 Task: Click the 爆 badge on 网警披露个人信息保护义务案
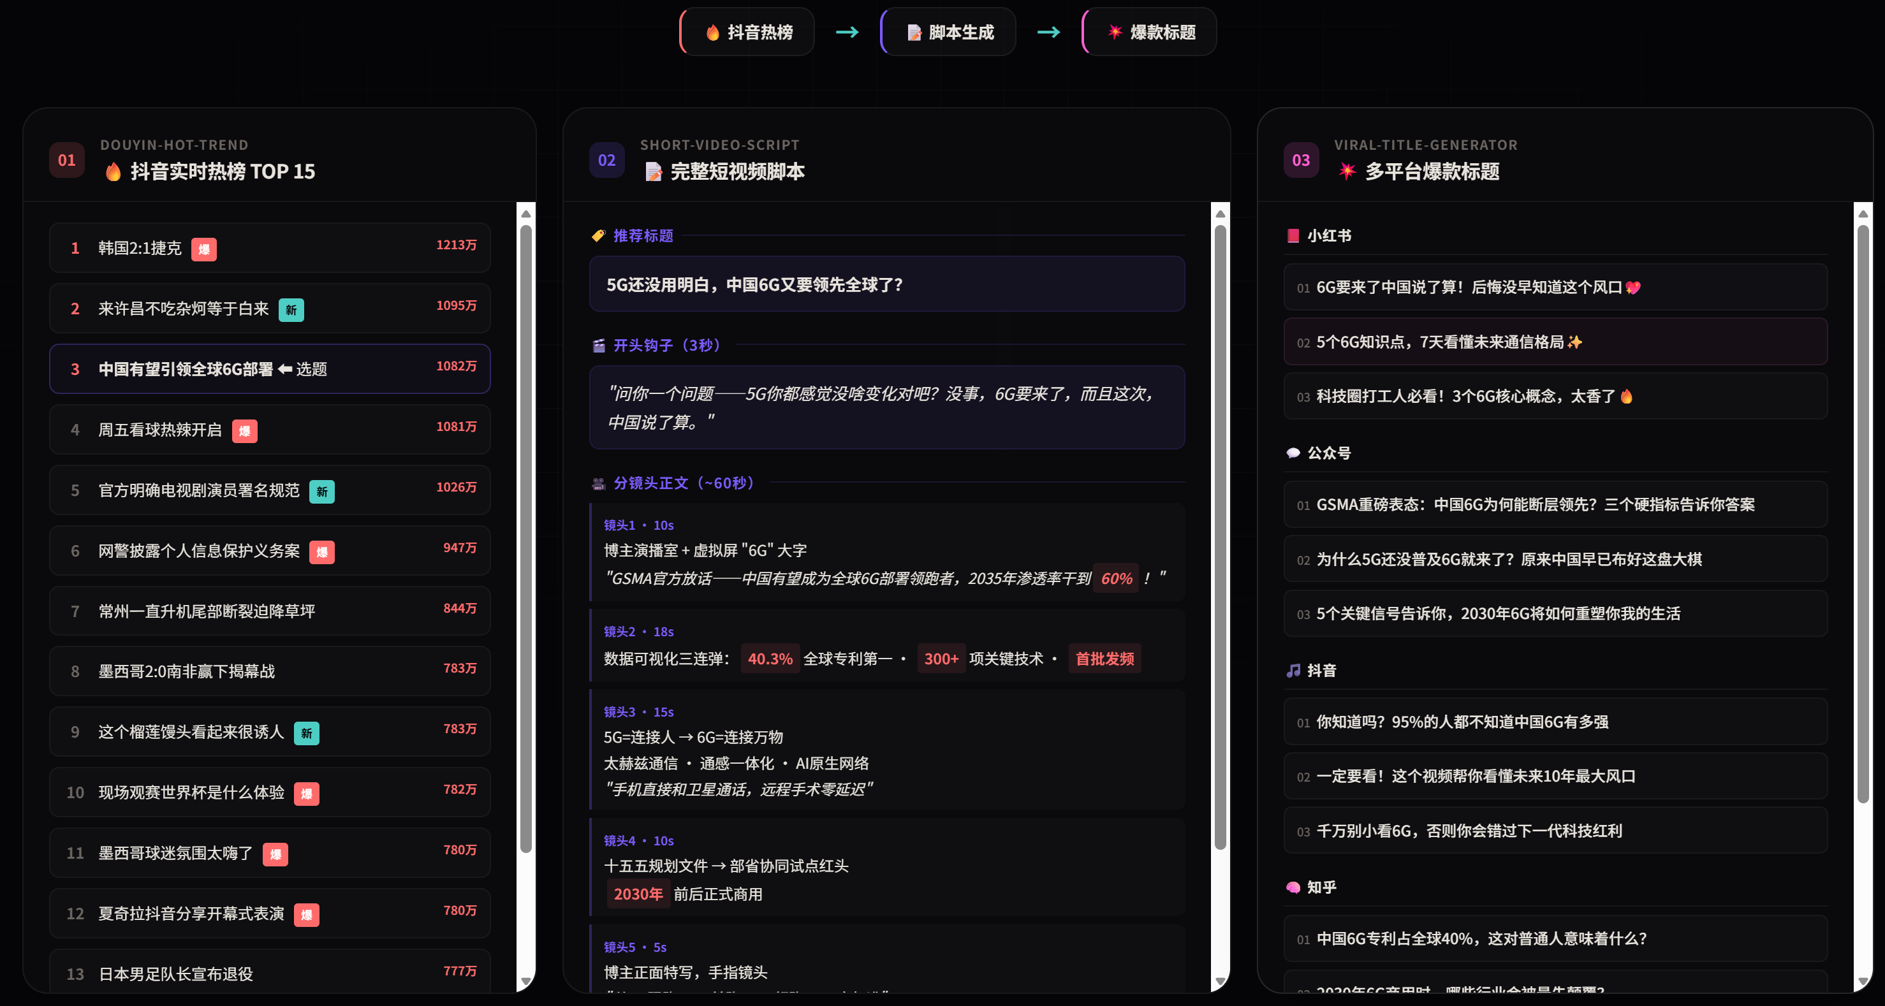coord(322,552)
